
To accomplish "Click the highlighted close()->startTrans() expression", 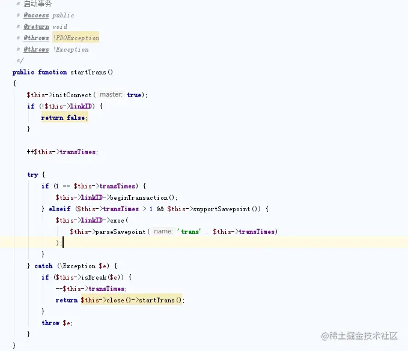I will tap(132, 300).
